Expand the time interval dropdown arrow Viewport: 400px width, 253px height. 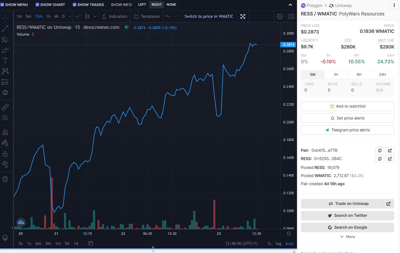point(69,16)
